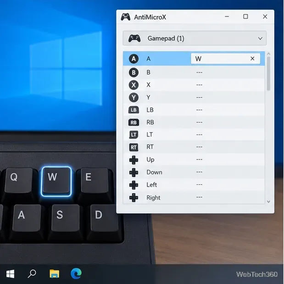Open the Windows Start menu
The image size is (284, 284).
coord(11,274)
